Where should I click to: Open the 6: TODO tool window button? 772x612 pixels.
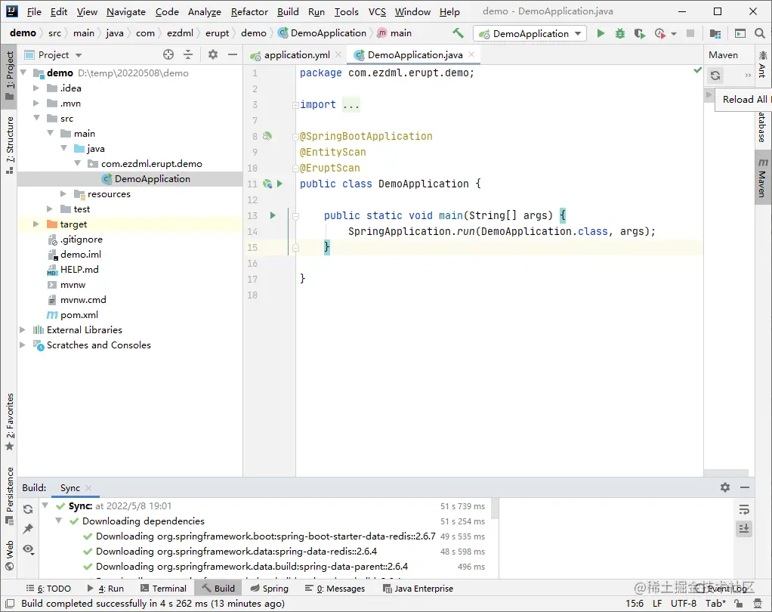click(x=48, y=589)
